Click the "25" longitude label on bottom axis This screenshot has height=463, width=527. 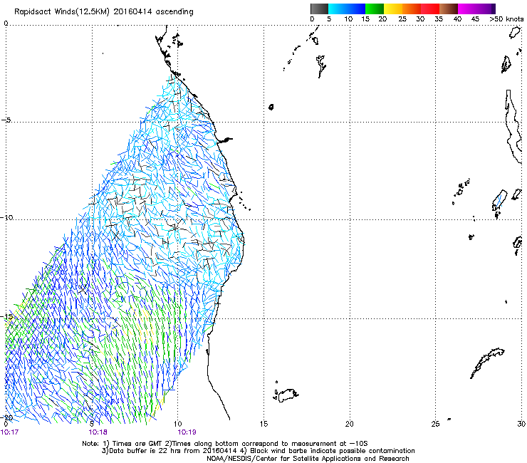point(435,424)
